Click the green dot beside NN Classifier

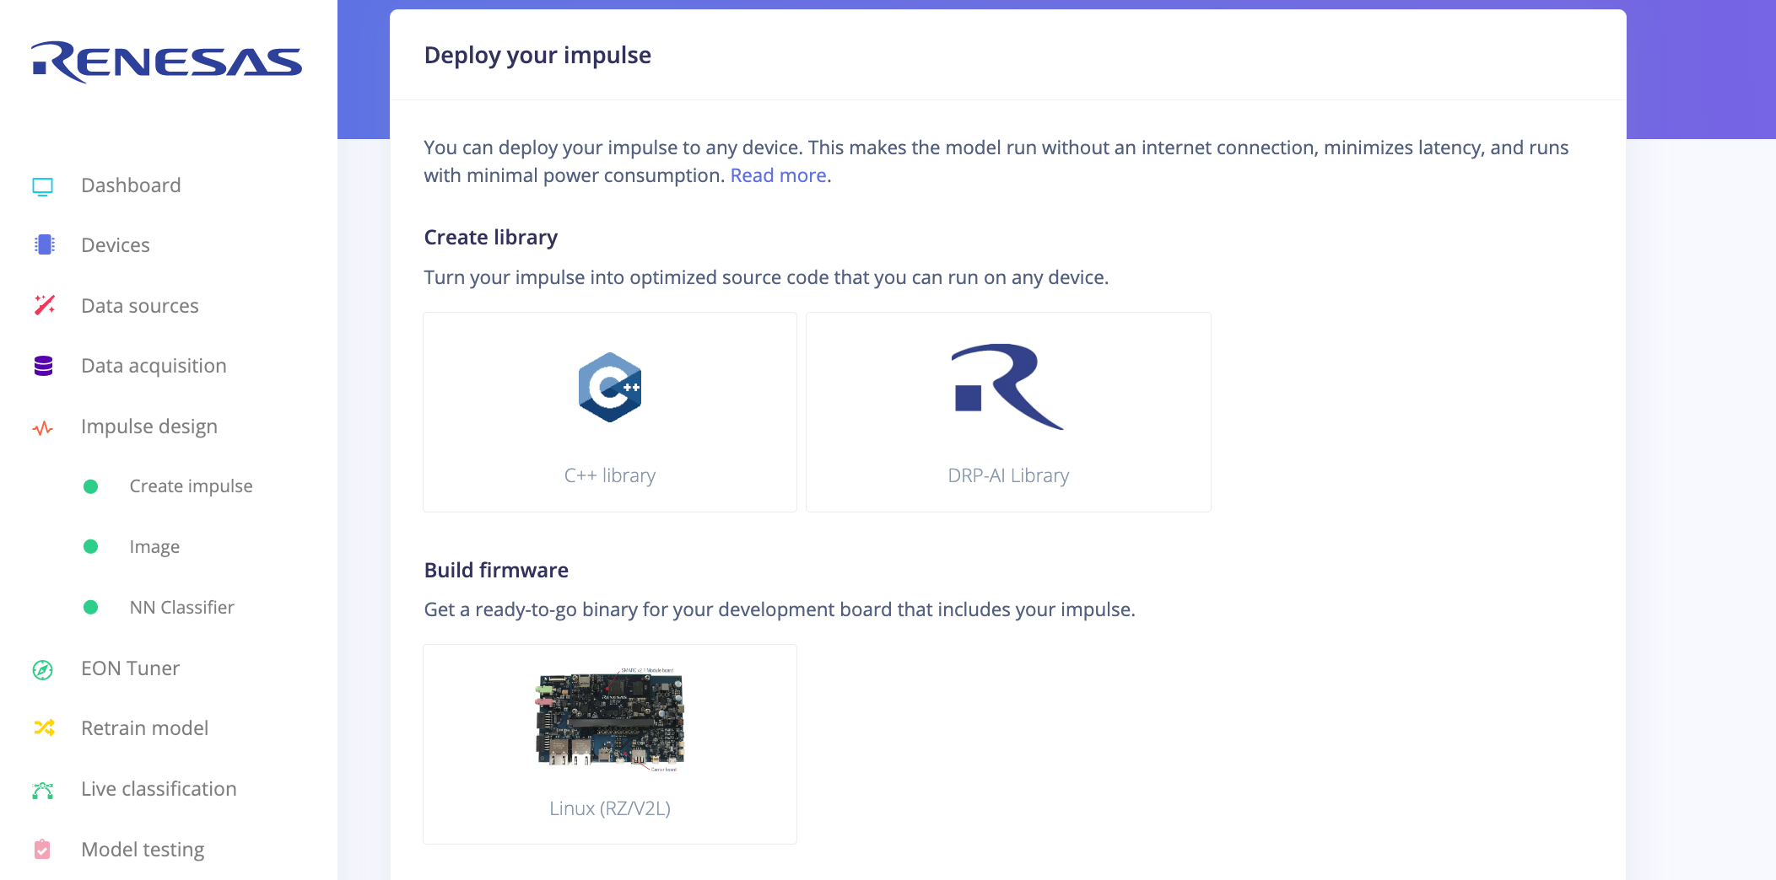91,608
